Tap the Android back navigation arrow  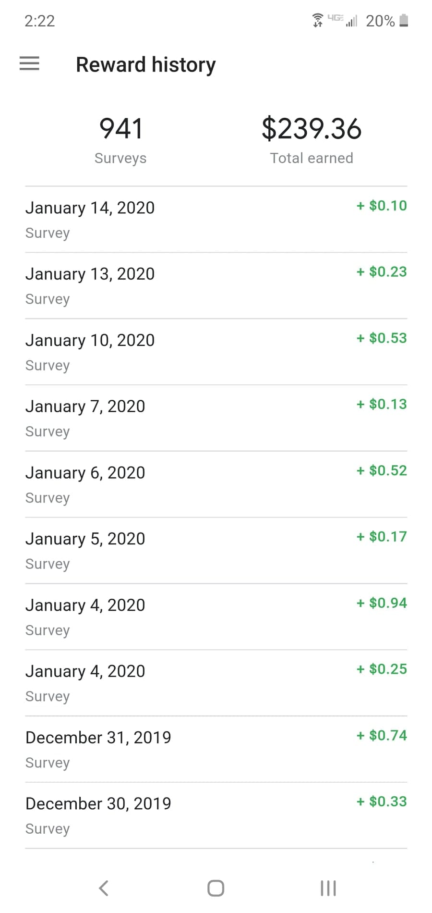[104, 888]
